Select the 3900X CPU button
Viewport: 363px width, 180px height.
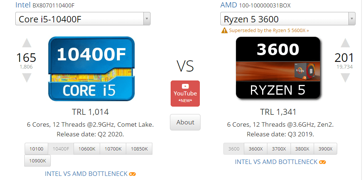(x=326, y=149)
